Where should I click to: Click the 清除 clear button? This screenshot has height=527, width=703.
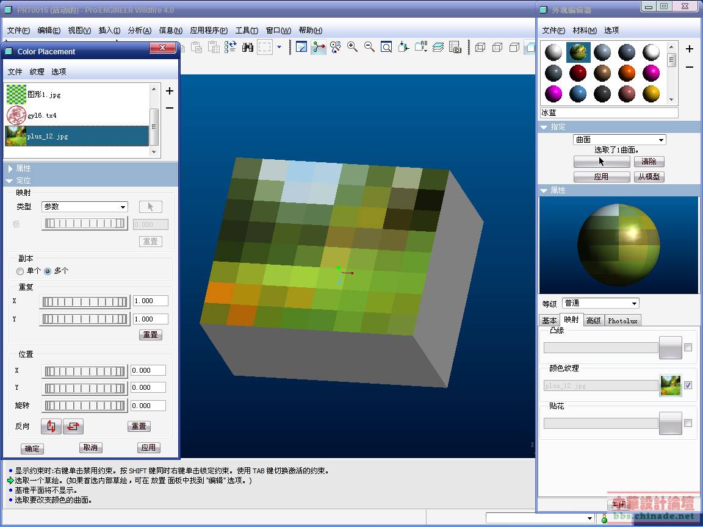[649, 162]
